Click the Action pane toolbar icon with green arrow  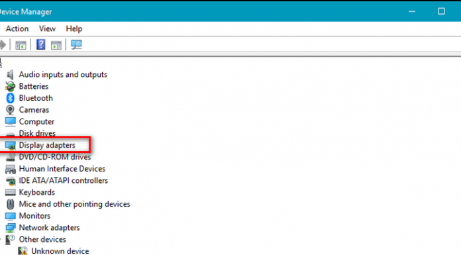tap(56, 45)
